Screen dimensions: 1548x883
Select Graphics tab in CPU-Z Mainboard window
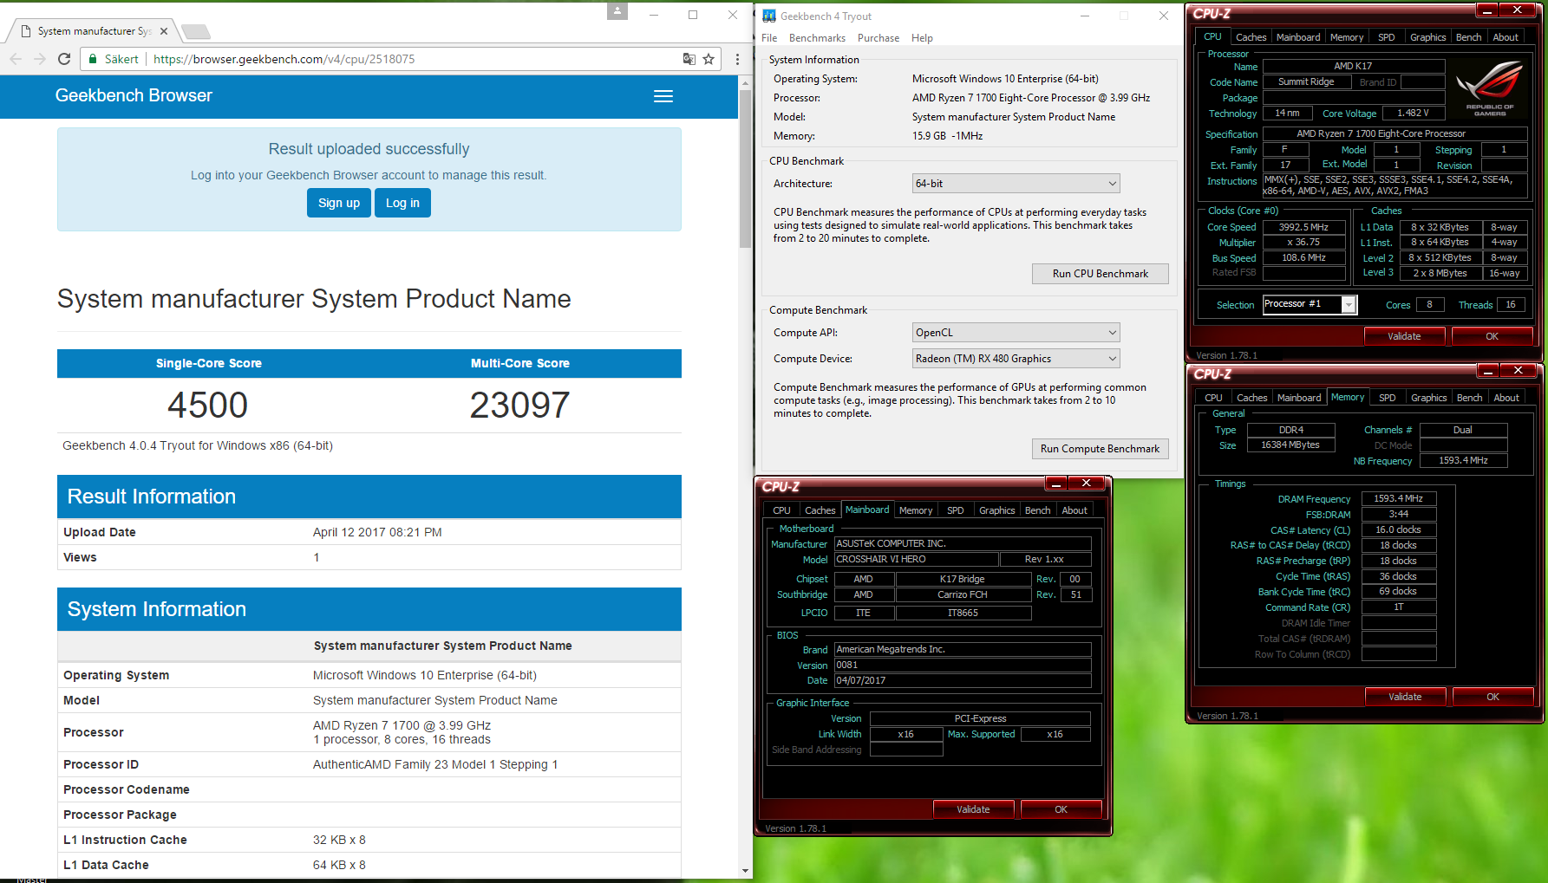(x=997, y=510)
